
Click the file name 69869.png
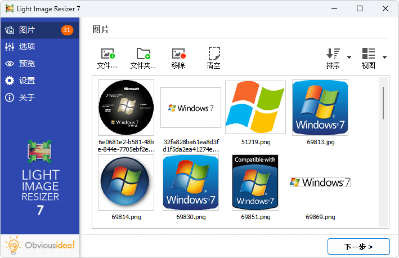coord(320,217)
